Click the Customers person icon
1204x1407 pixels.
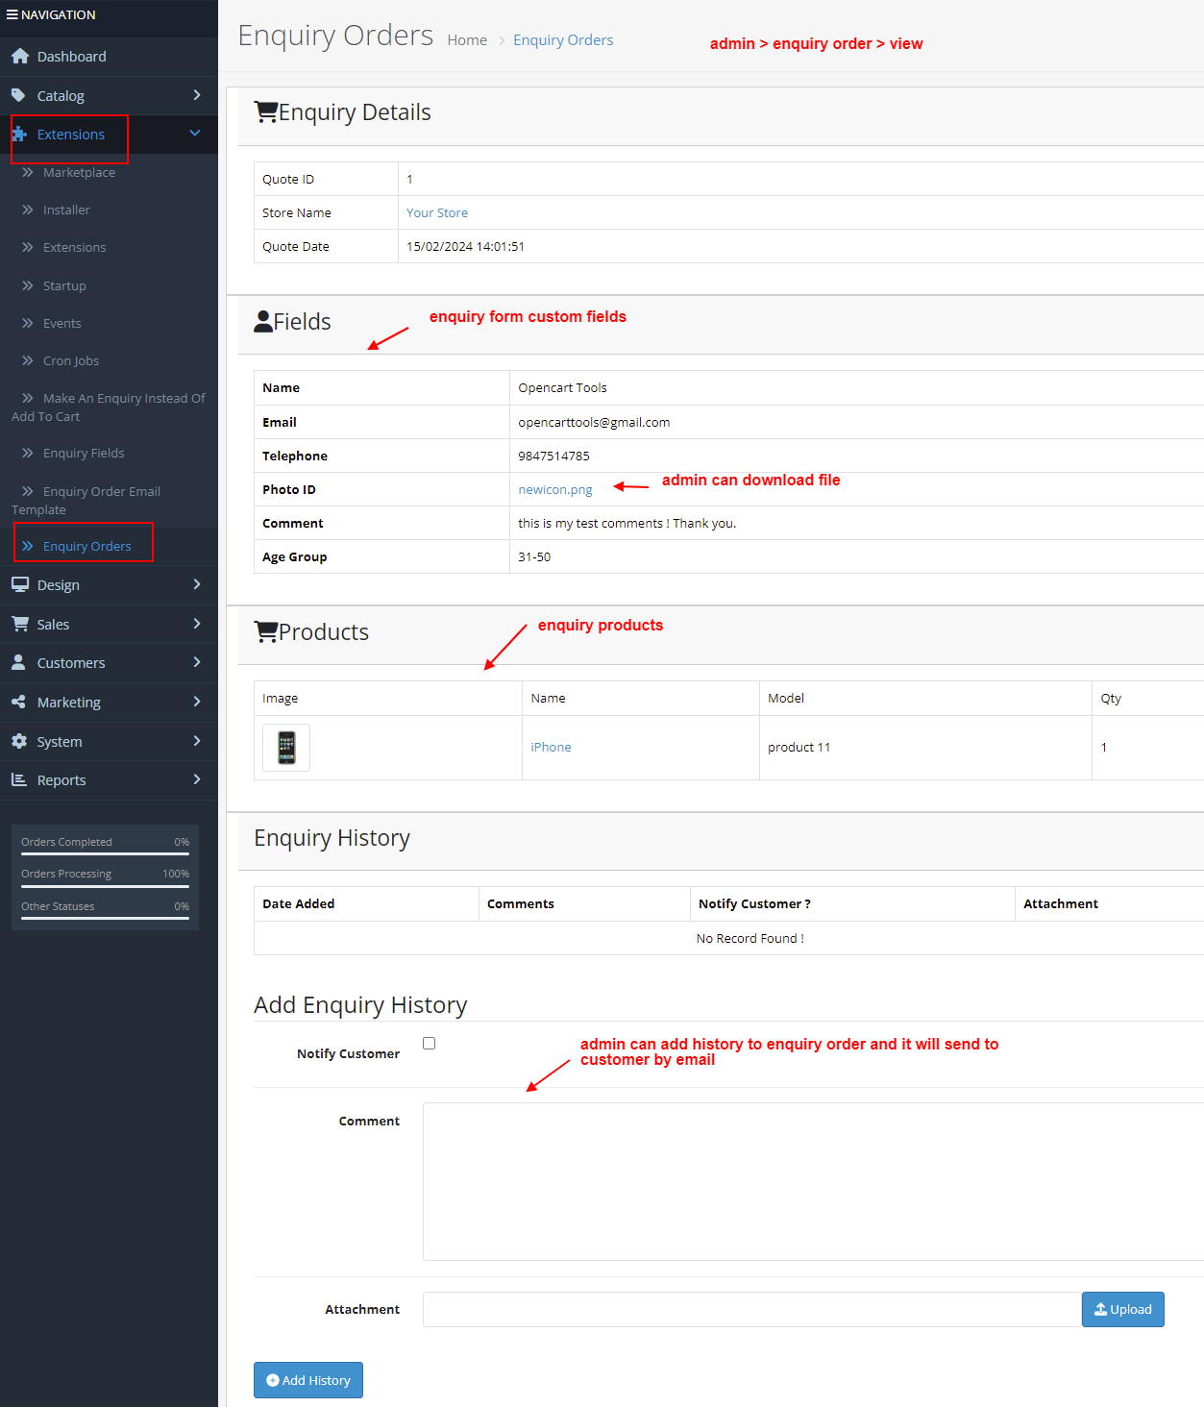point(18,662)
